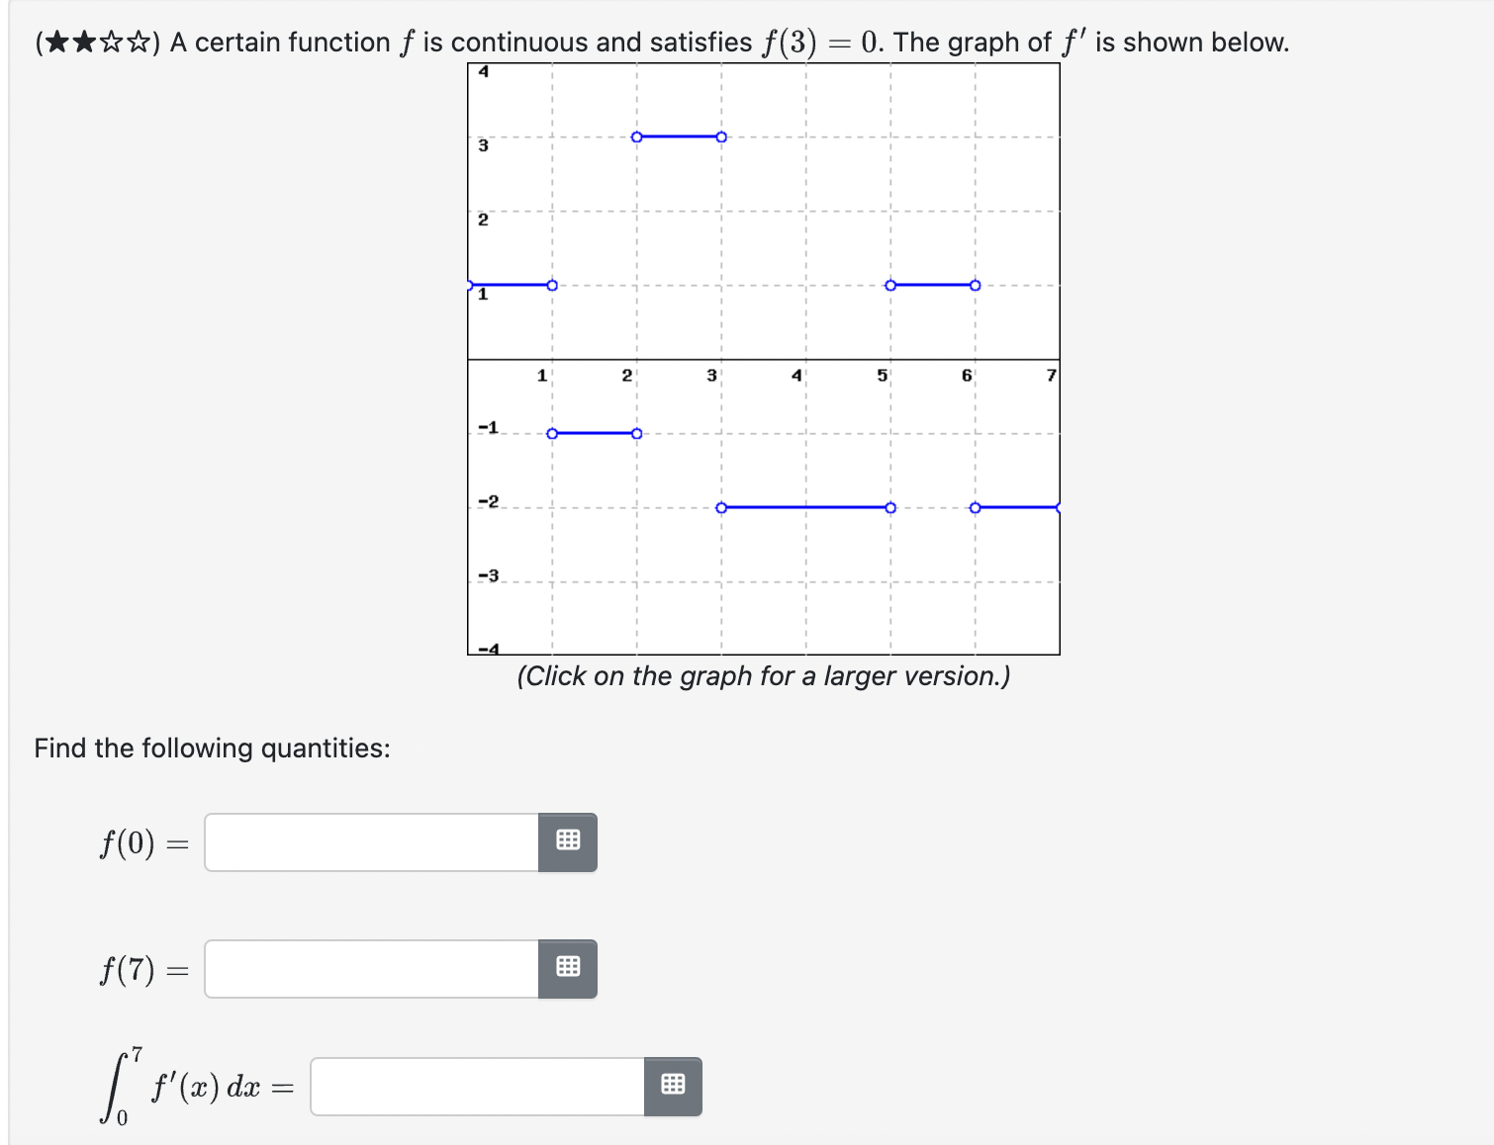This screenshot has height=1145, width=1494.
Task: Click the x-axis label 7 on the graph
Action: coord(1050,375)
